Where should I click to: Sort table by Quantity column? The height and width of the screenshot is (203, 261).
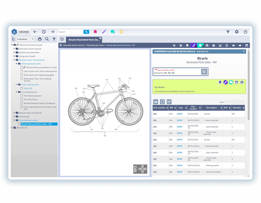(238, 108)
